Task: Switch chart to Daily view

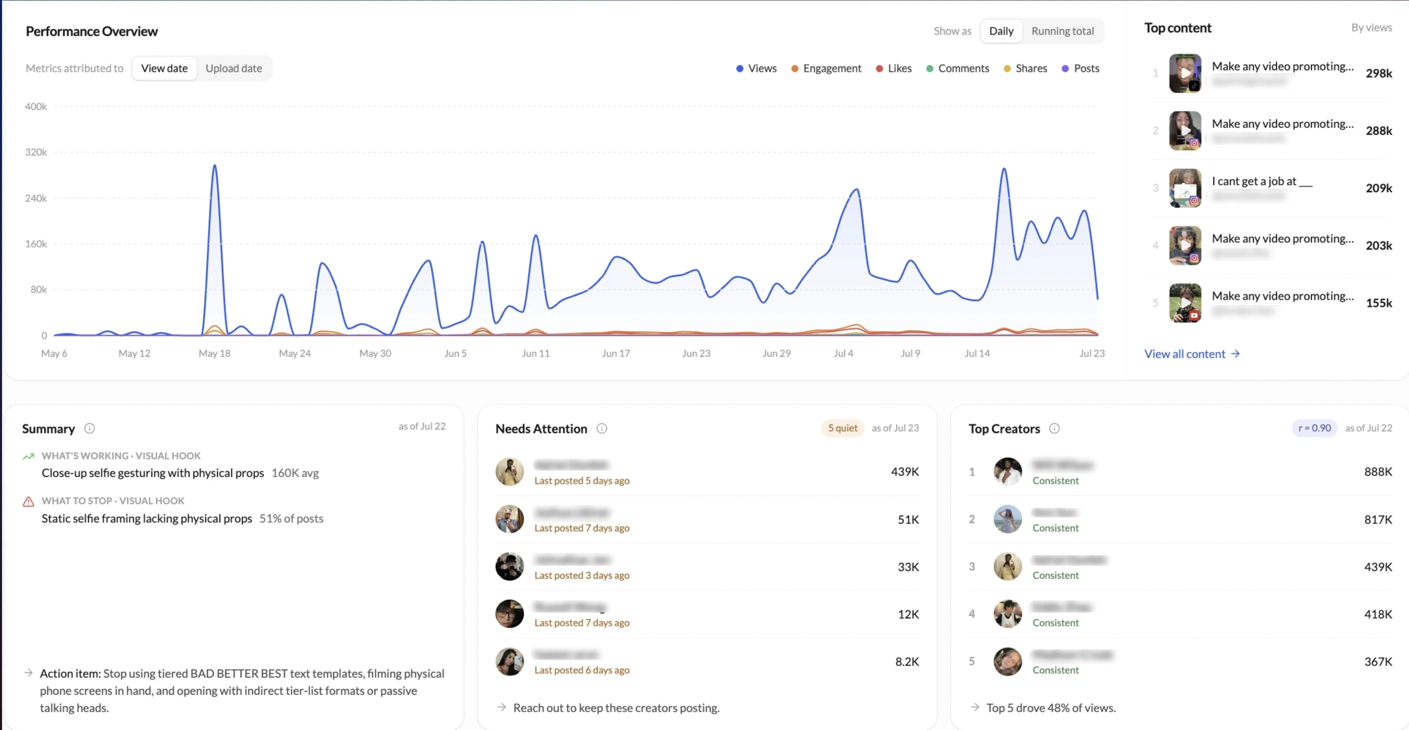Action: point(1001,31)
